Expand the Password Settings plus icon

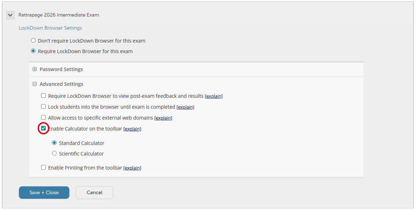[34, 69]
